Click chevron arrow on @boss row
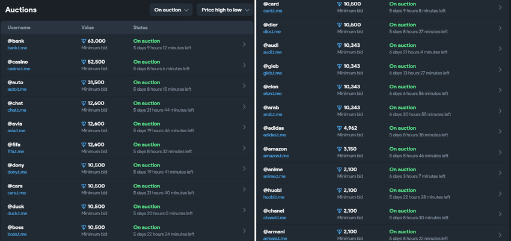Screen dimensions: 511x241 (x=244, y=231)
